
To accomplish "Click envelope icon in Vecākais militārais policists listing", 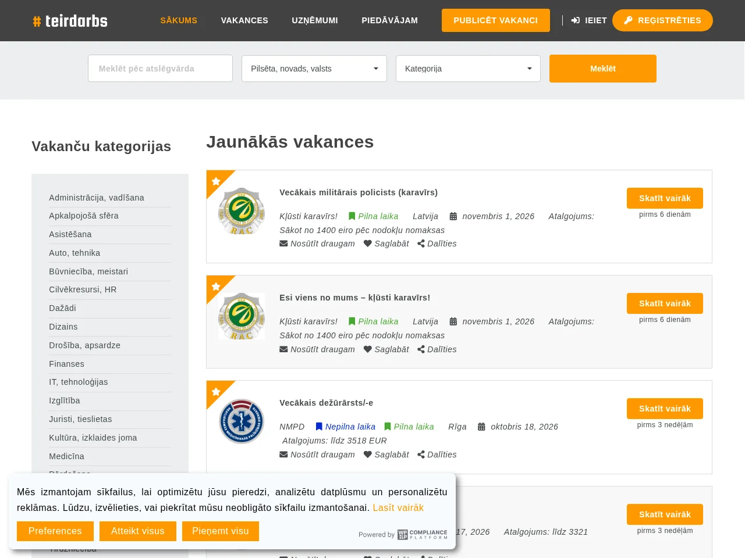I will 283,244.
